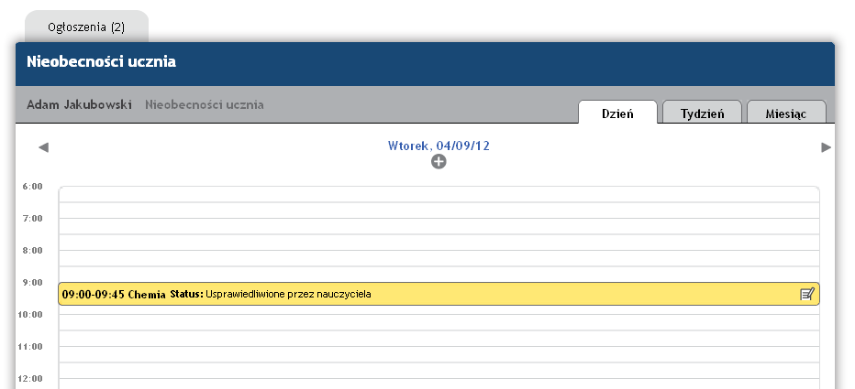This screenshot has height=389, width=855.
Task: Click the Nieobecności ucznia breadcrumb text
Action: coord(205,104)
